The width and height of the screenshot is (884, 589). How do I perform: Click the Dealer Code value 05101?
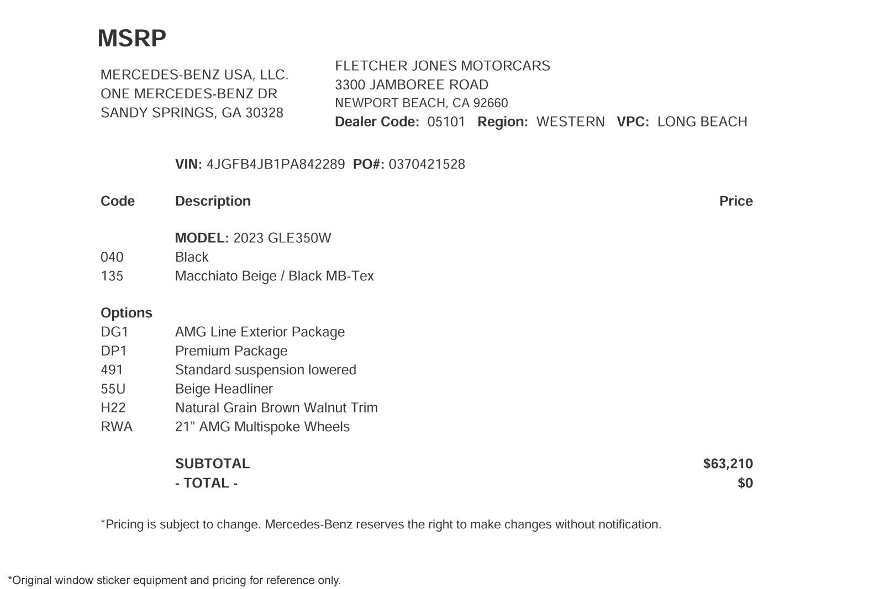click(446, 122)
